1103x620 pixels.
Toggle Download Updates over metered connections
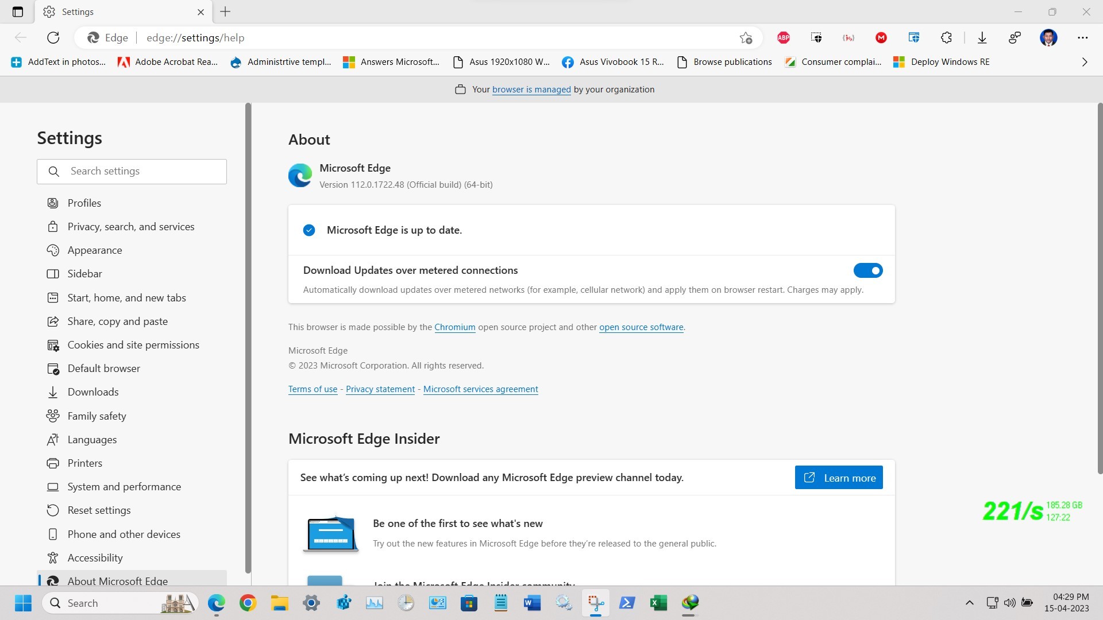867,270
